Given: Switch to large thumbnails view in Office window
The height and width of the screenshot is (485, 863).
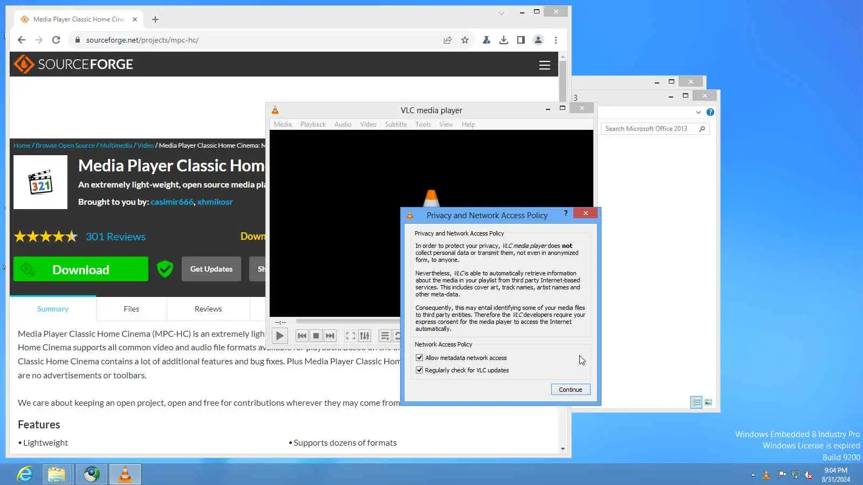Looking at the screenshot, I should (708, 402).
